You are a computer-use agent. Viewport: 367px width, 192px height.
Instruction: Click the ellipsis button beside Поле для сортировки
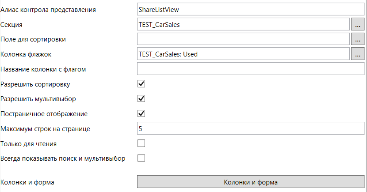(358, 39)
